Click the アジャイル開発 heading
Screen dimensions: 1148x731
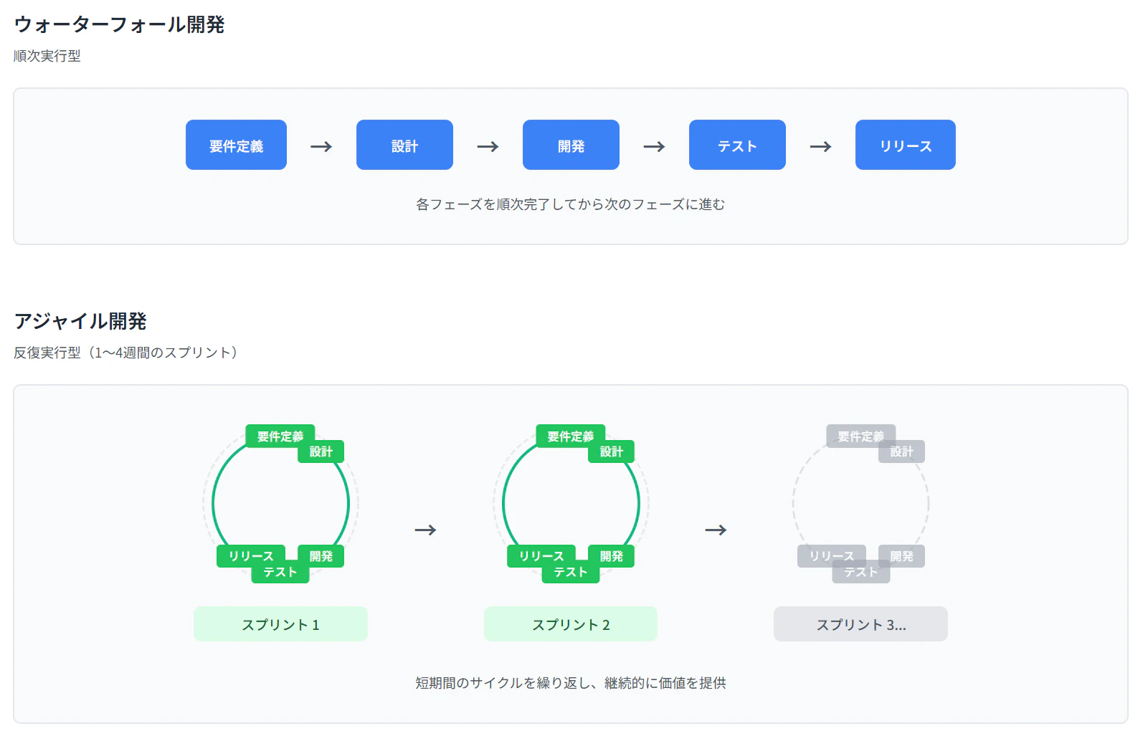80,321
